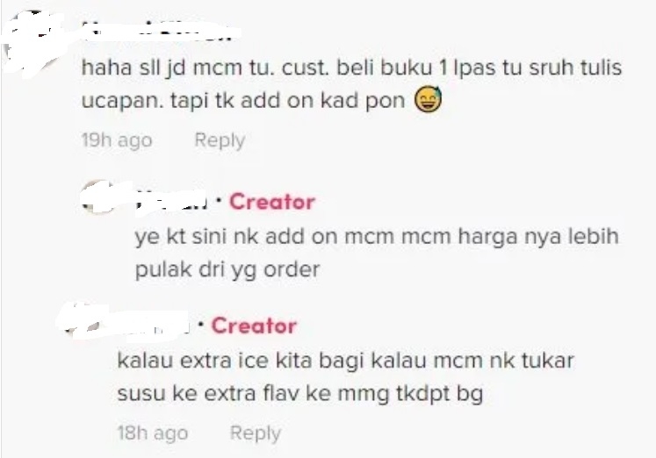Click the first pink Creator badge
Screen dimensions: 656x458
click(x=272, y=203)
